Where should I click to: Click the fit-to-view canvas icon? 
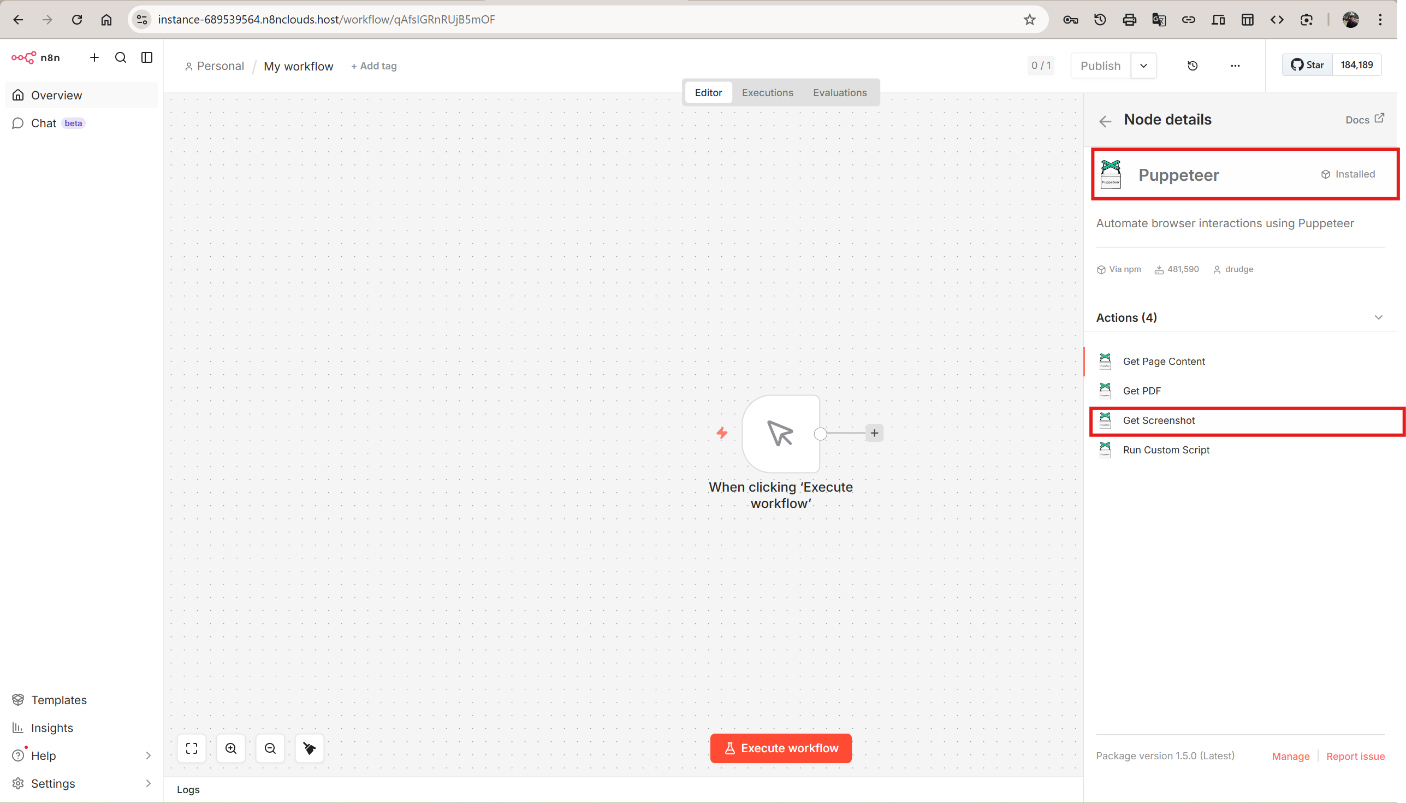(191, 748)
